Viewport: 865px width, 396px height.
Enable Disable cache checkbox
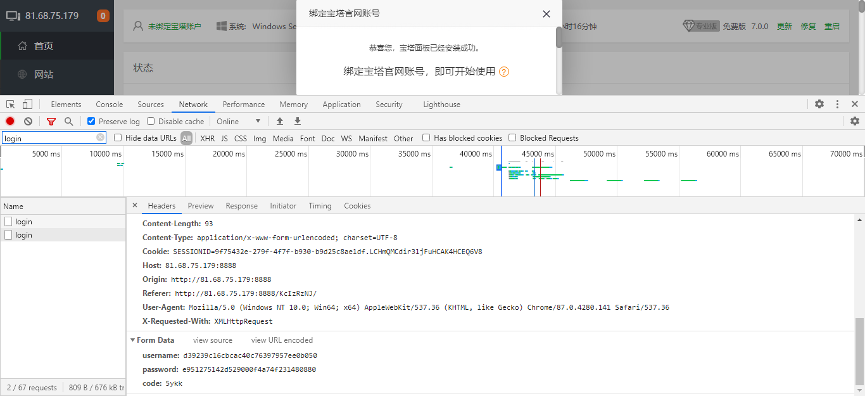click(x=151, y=121)
